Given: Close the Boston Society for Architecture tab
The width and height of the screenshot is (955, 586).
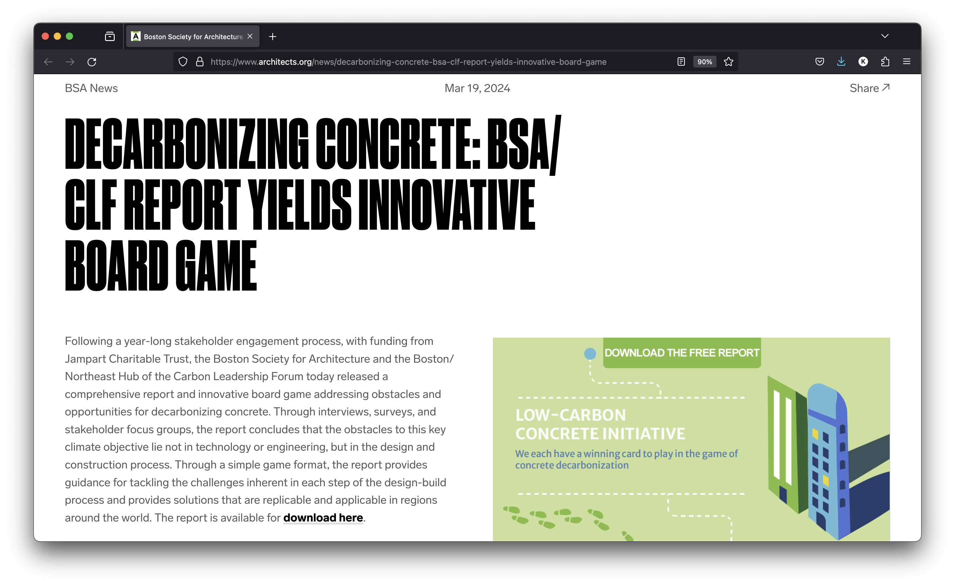Looking at the screenshot, I should (x=250, y=36).
